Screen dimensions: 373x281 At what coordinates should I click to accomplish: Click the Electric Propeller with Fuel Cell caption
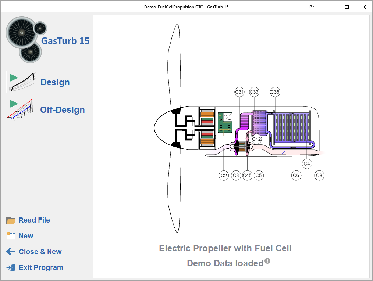click(x=225, y=248)
